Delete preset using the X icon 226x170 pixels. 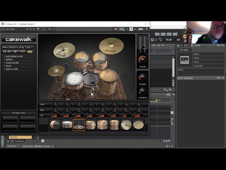click(43, 29)
